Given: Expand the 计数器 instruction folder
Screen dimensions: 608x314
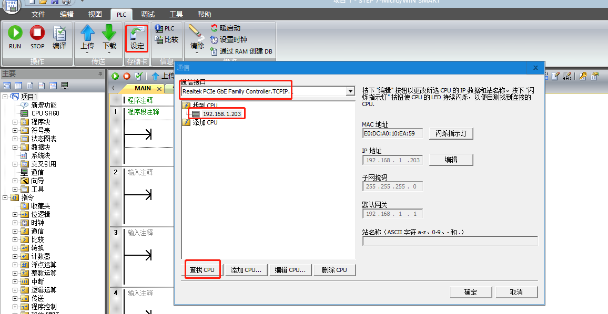Looking at the screenshot, I should 15,256.
